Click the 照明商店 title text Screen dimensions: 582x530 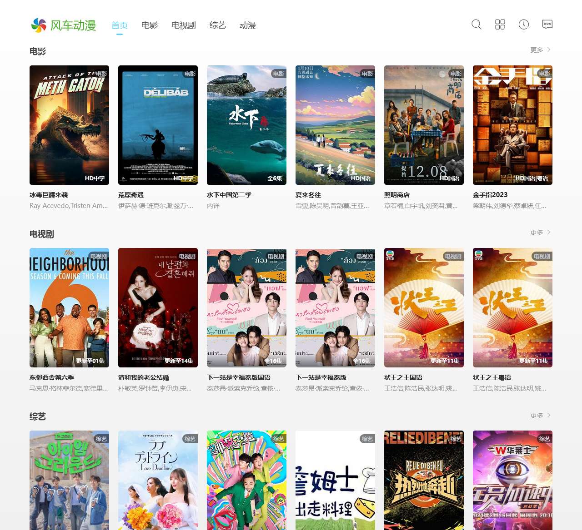(397, 195)
